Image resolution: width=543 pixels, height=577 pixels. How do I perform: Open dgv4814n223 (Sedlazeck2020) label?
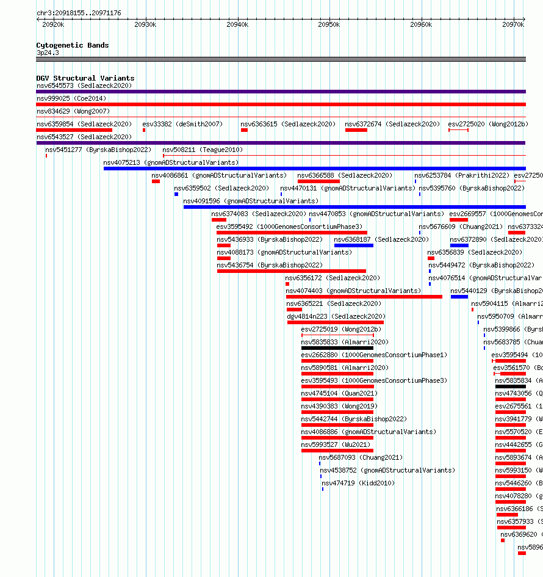[x=336, y=316]
